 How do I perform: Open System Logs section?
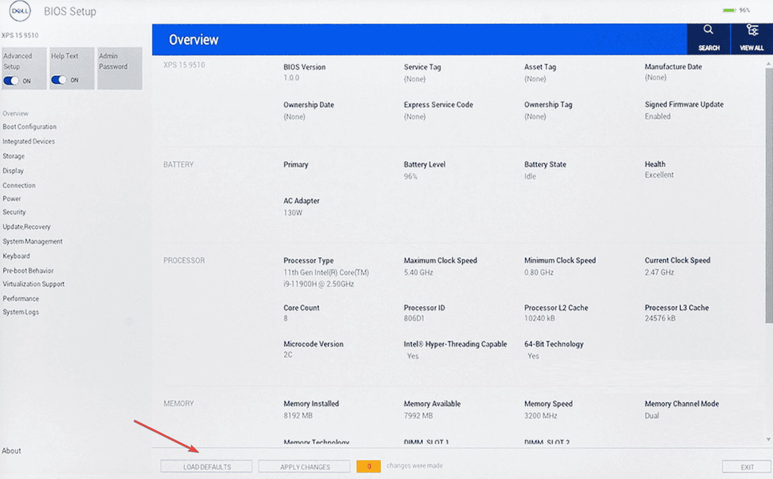click(x=21, y=312)
